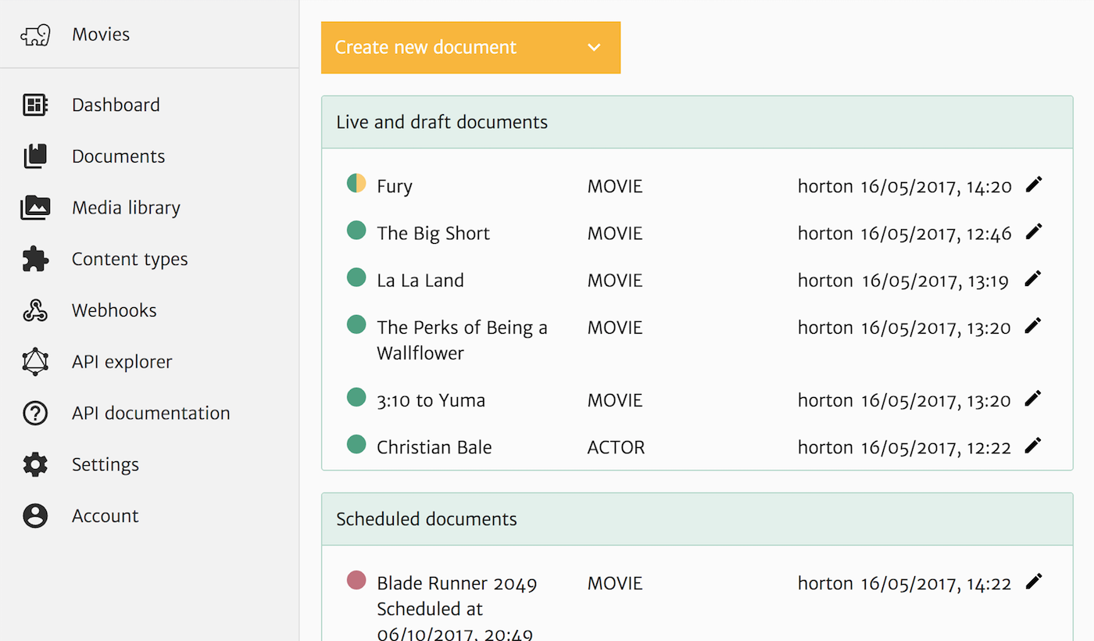The width and height of the screenshot is (1094, 641).
Task: Click the pencil icon for La La Land
Action: [x=1034, y=278]
